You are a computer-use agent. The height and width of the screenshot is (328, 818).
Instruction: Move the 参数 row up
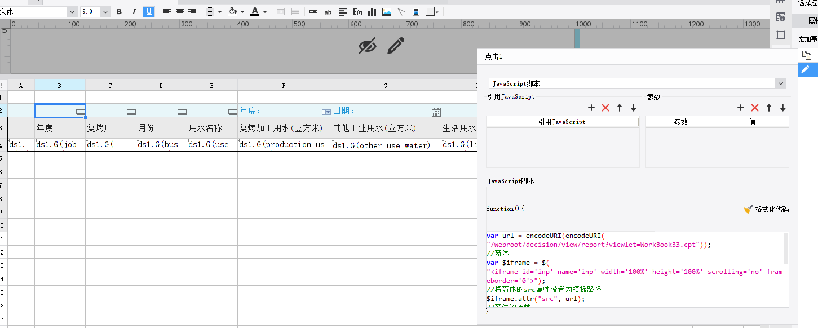coord(769,108)
